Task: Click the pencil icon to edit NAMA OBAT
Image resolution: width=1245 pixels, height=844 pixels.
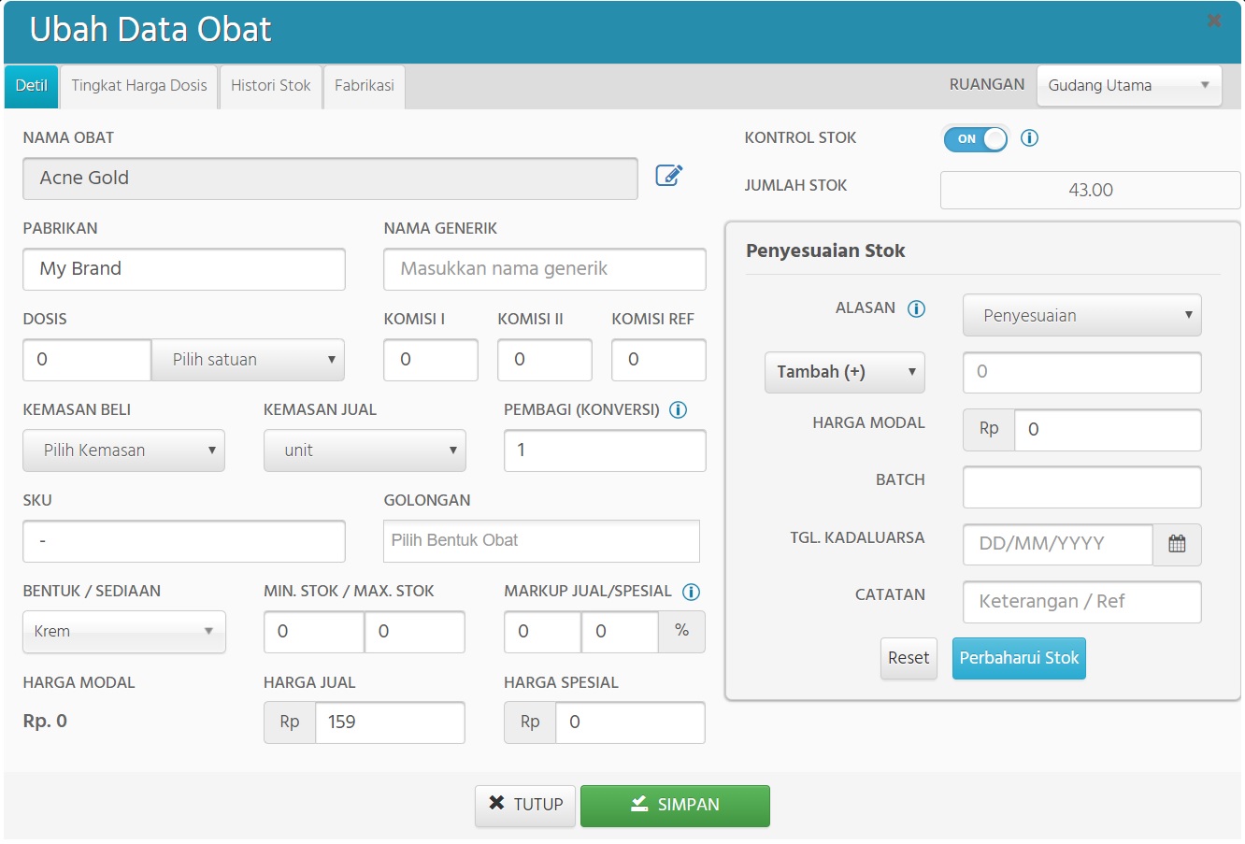Action: tap(668, 175)
